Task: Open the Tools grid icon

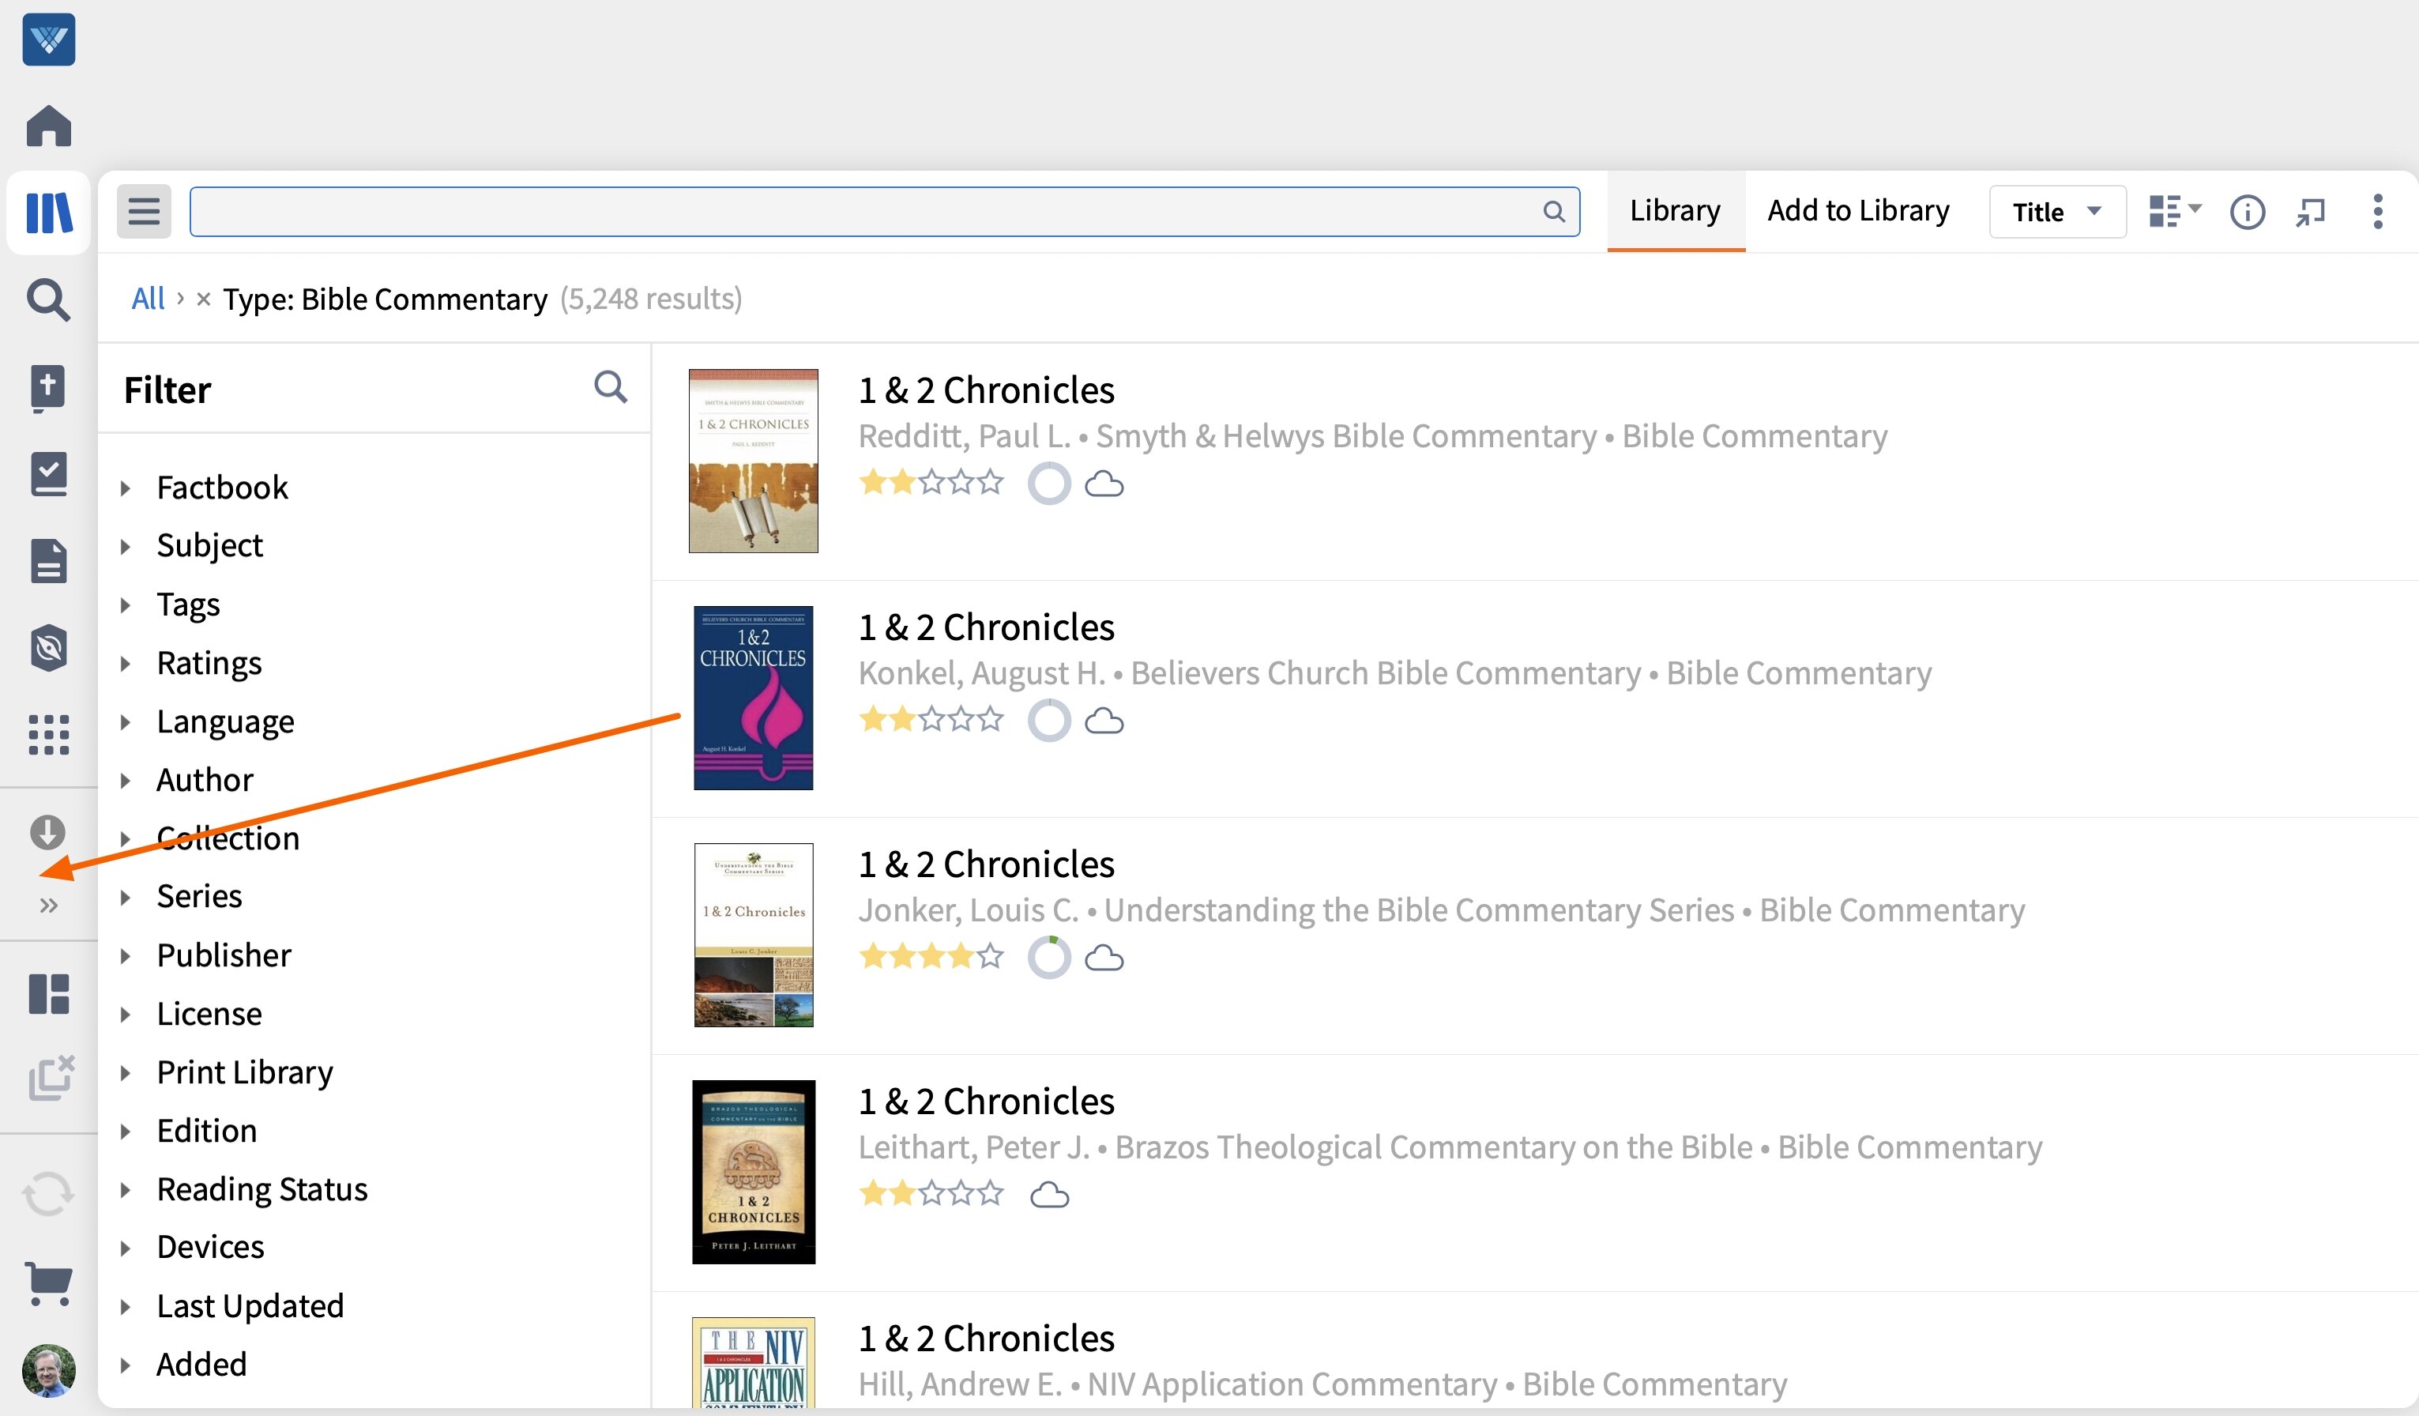Action: (x=48, y=733)
